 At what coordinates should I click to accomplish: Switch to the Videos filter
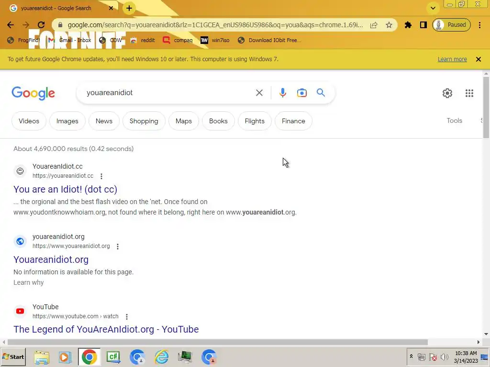[29, 121]
